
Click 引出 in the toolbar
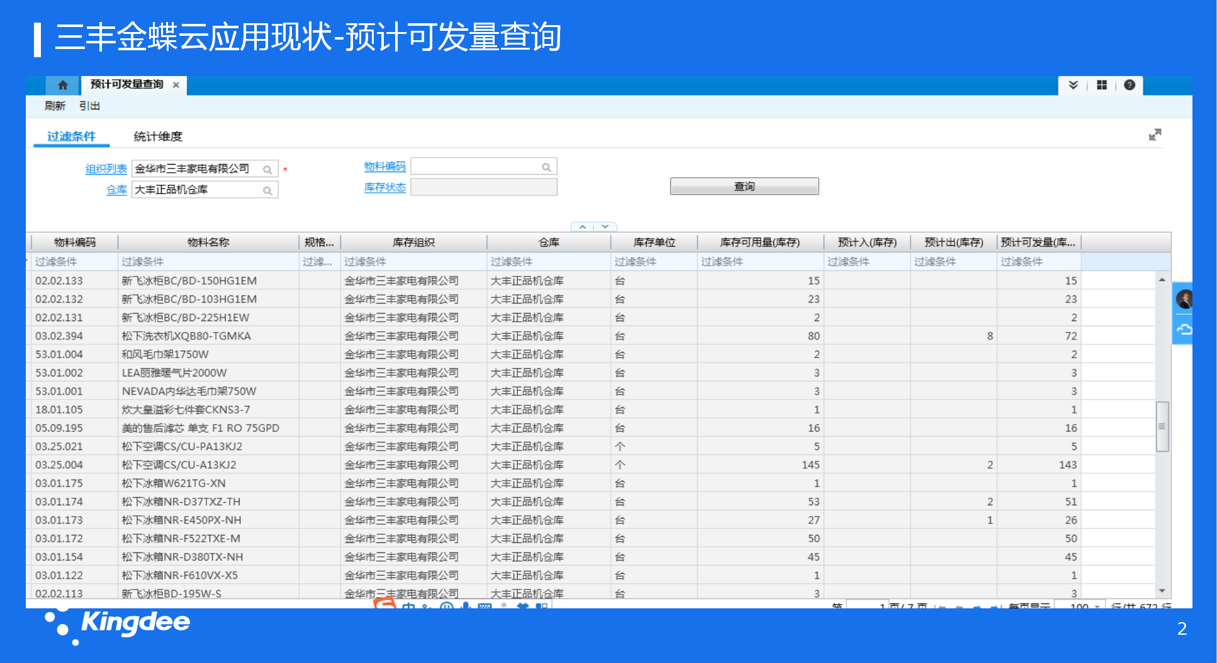pos(89,106)
